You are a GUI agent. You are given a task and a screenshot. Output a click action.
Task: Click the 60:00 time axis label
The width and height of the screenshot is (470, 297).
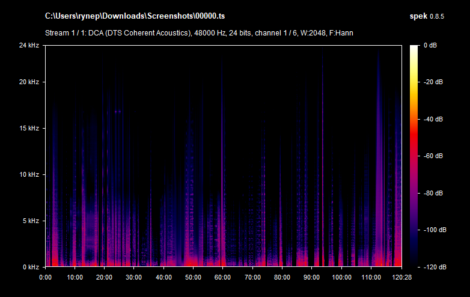click(222, 277)
